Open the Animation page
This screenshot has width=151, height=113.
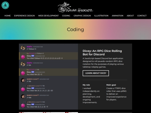117,16
